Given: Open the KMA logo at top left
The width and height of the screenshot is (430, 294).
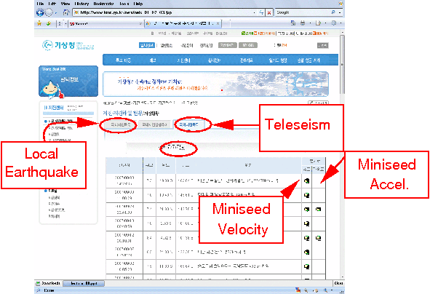Looking at the screenshot, I should tap(68, 45).
